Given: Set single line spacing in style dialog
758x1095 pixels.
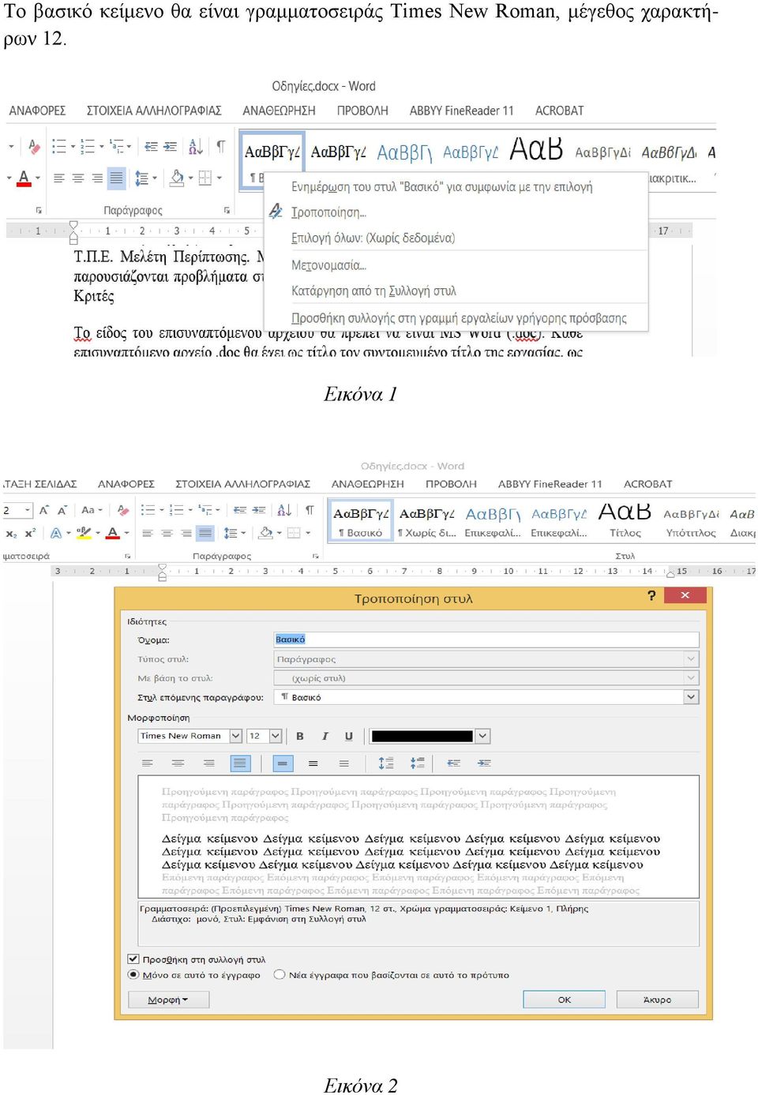Looking at the screenshot, I should pos(283,763).
